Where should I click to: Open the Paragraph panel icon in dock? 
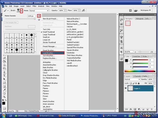[x=121, y=52]
